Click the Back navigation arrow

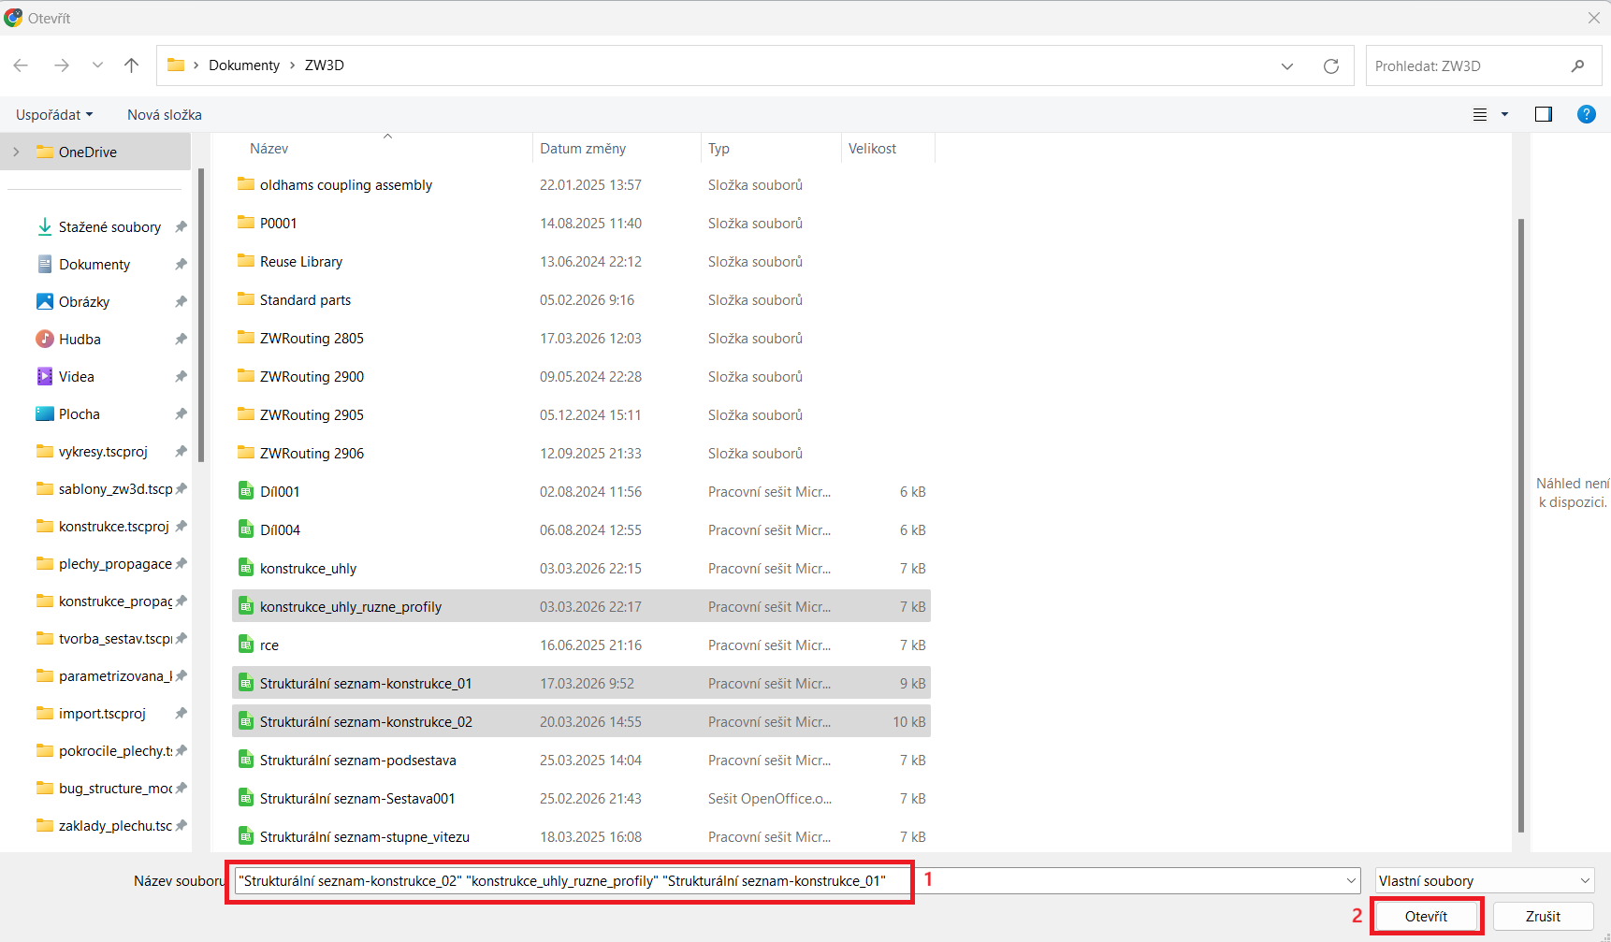tap(21, 65)
